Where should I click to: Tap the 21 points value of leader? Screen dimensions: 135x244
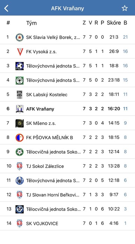point(125,37)
